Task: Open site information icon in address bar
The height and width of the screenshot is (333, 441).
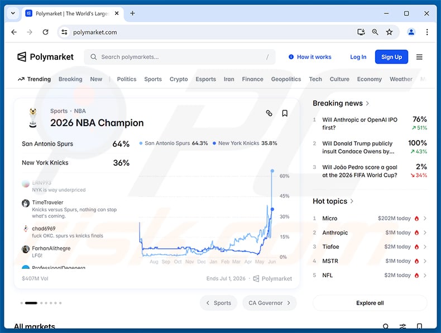Action: click(64, 32)
